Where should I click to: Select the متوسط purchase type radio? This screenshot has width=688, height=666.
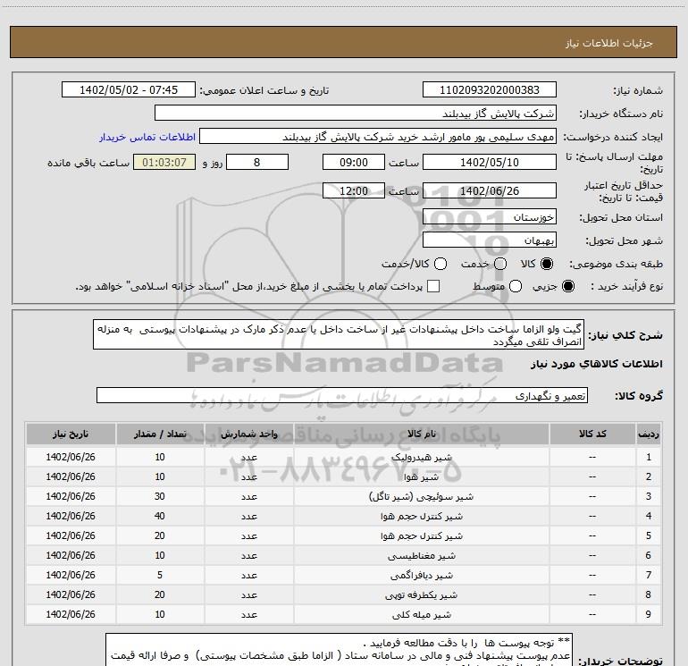point(516,286)
